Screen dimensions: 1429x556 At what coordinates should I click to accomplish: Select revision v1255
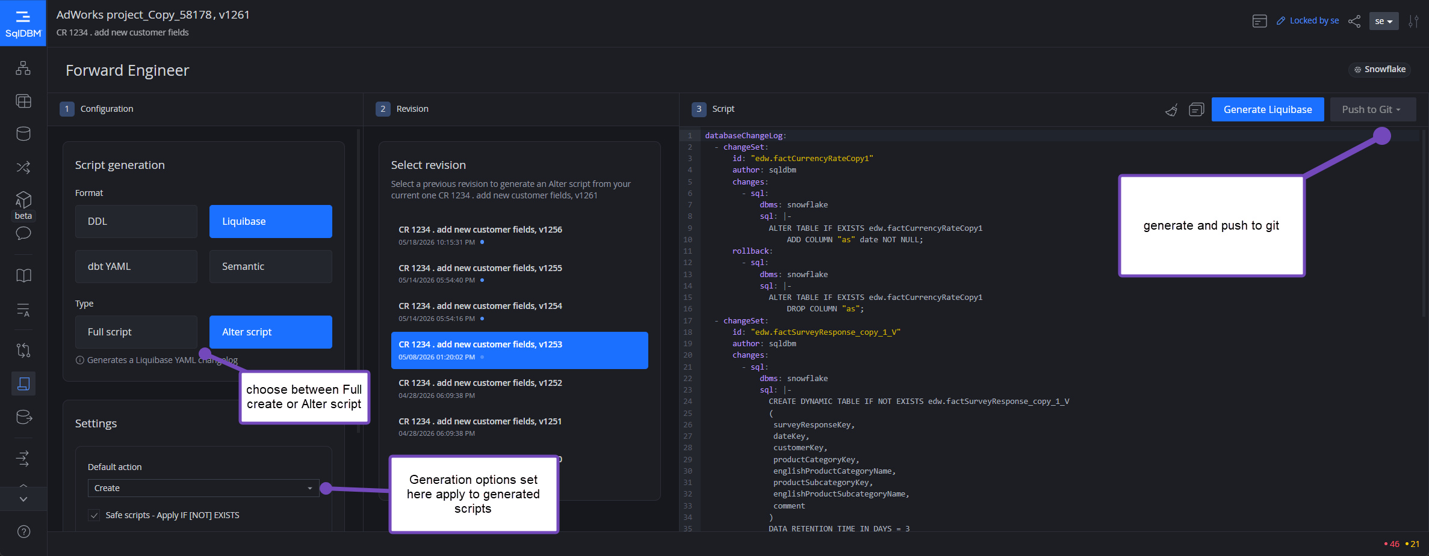click(x=519, y=273)
